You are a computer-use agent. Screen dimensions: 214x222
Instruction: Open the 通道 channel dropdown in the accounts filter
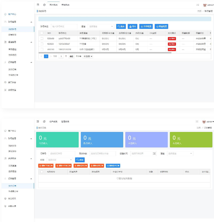tap(101, 26)
